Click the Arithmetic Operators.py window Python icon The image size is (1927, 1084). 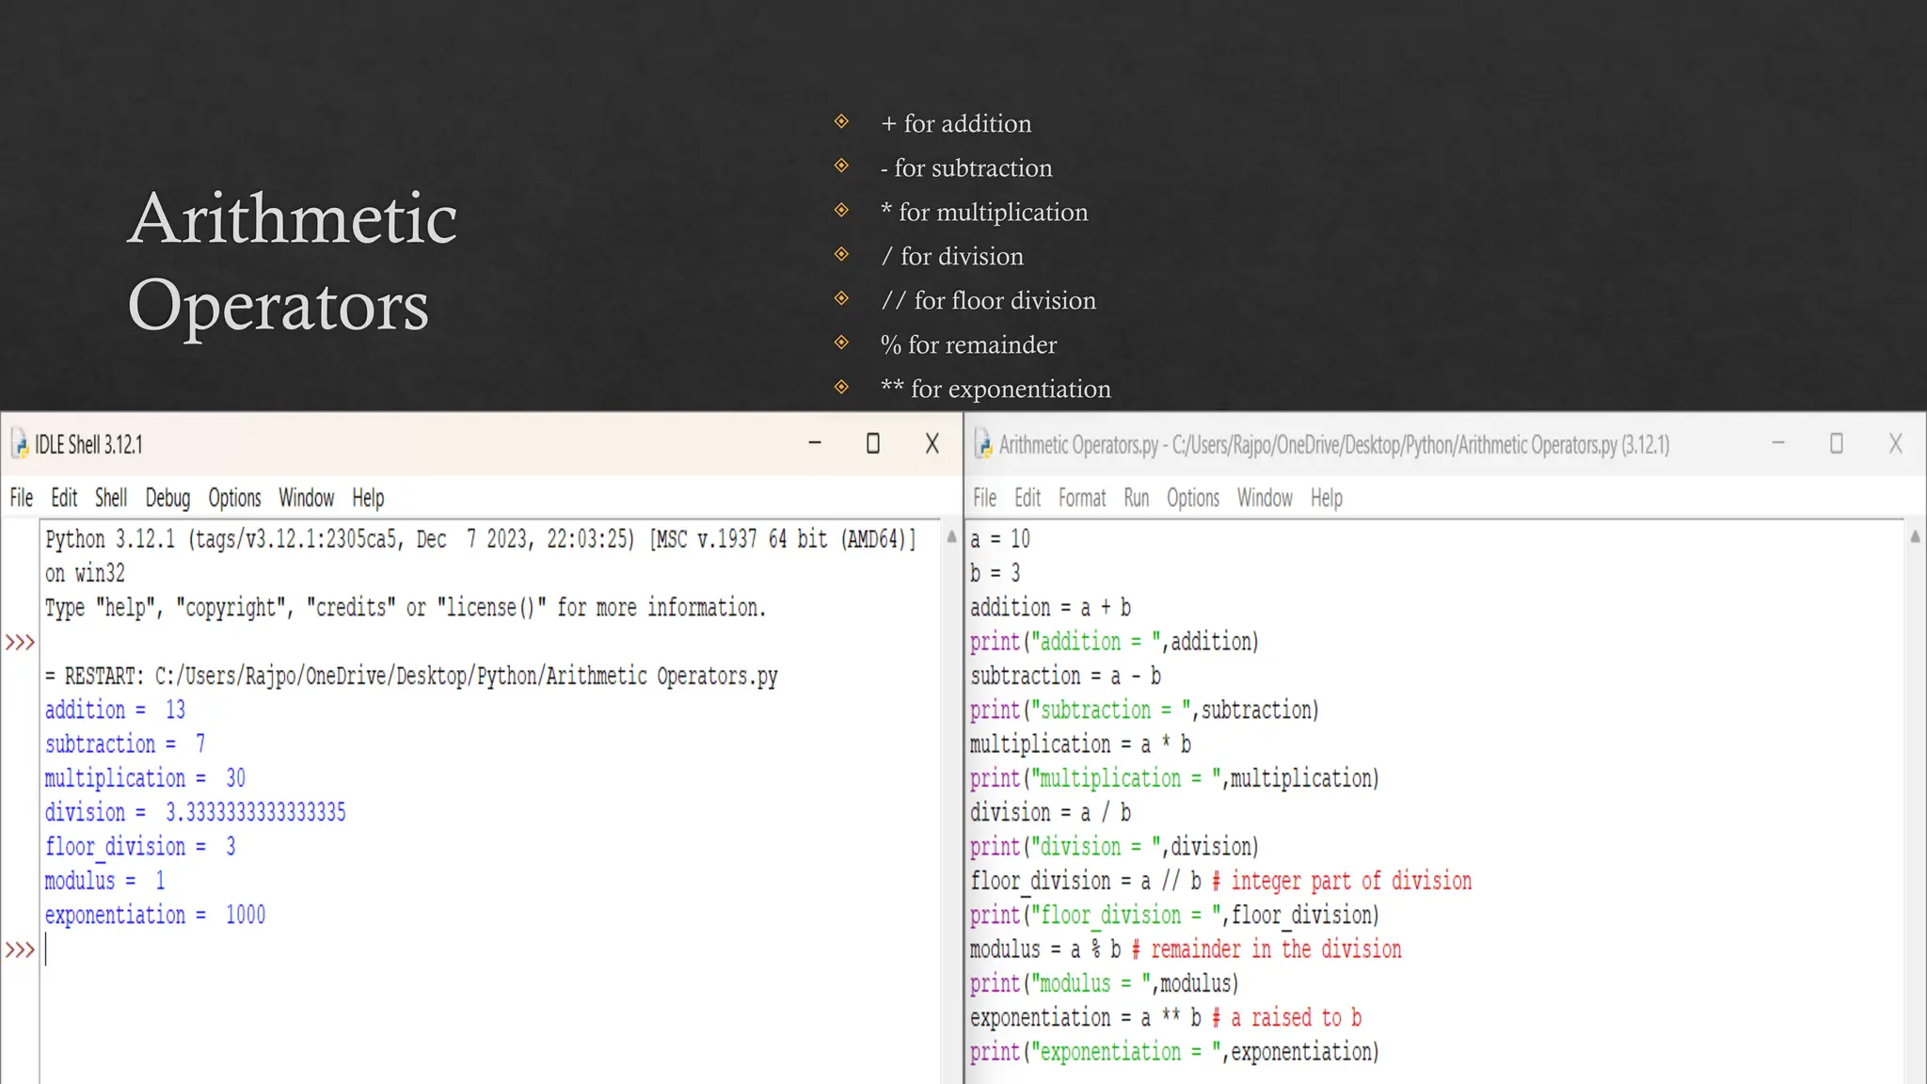tap(983, 444)
